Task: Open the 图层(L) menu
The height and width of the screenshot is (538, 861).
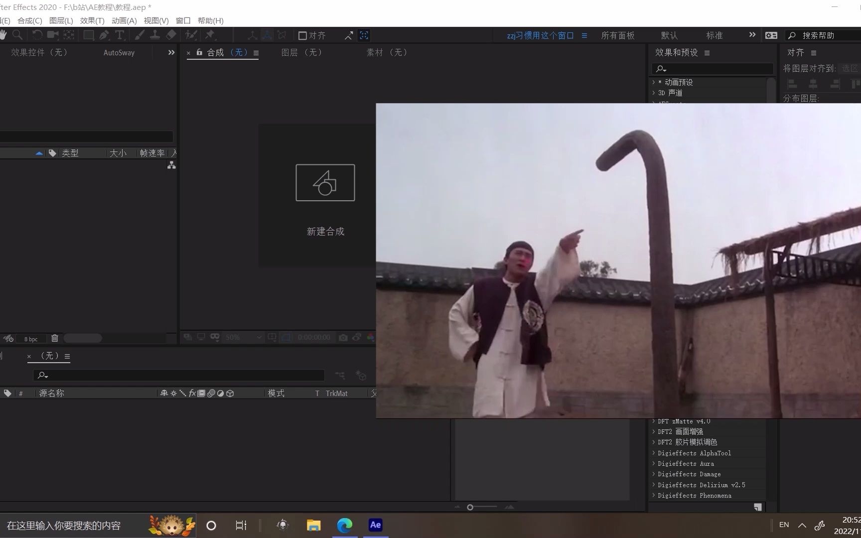Action: tap(61, 20)
